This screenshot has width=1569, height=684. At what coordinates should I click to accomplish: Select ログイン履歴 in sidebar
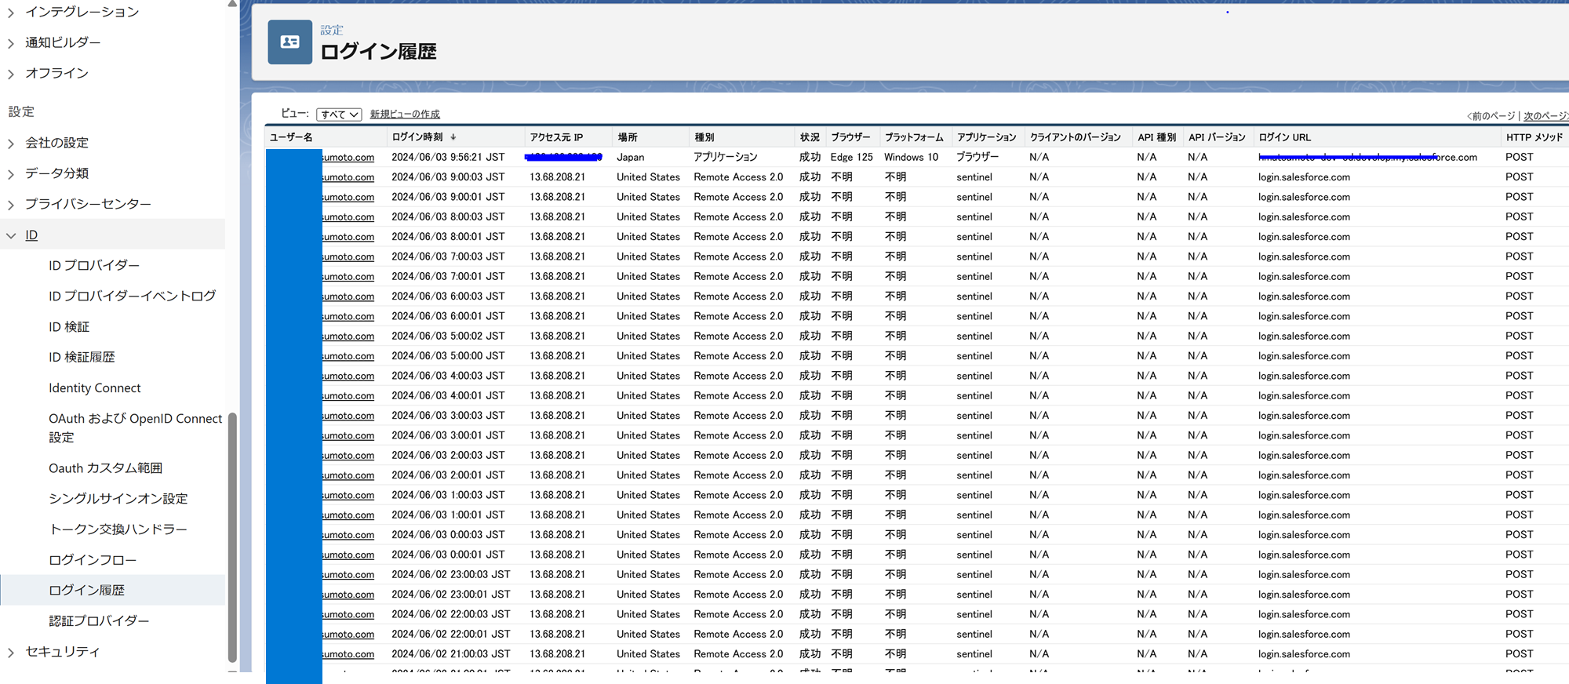[x=86, y=590]
